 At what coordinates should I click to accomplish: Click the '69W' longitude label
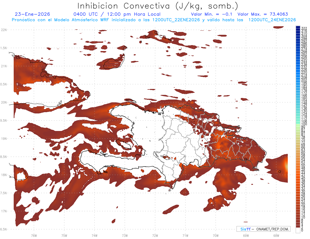(246, 235)
